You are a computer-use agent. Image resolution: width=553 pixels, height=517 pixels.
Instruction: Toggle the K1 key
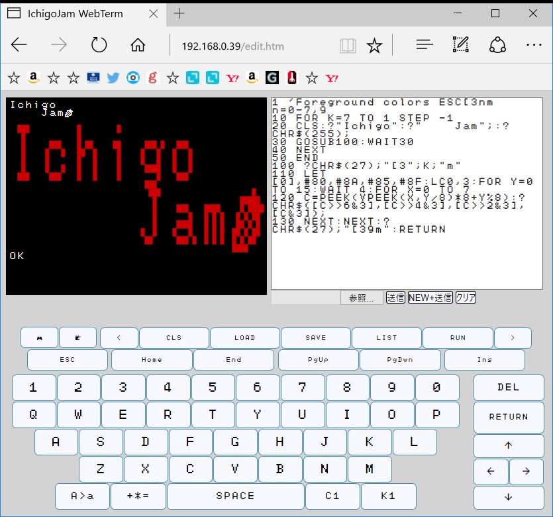click(x=389, y=496)
